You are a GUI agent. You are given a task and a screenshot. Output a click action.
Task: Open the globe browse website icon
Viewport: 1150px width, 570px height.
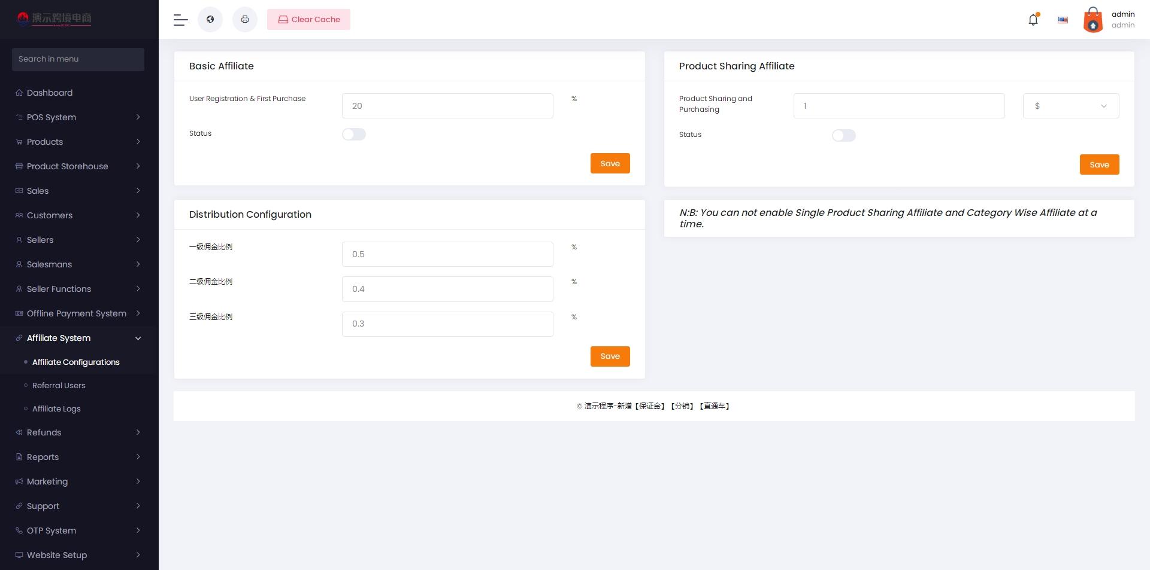tap(210, 20)
